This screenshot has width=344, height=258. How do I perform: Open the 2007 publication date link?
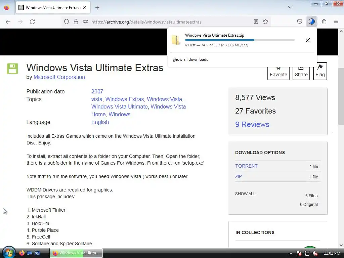point(97,91)
